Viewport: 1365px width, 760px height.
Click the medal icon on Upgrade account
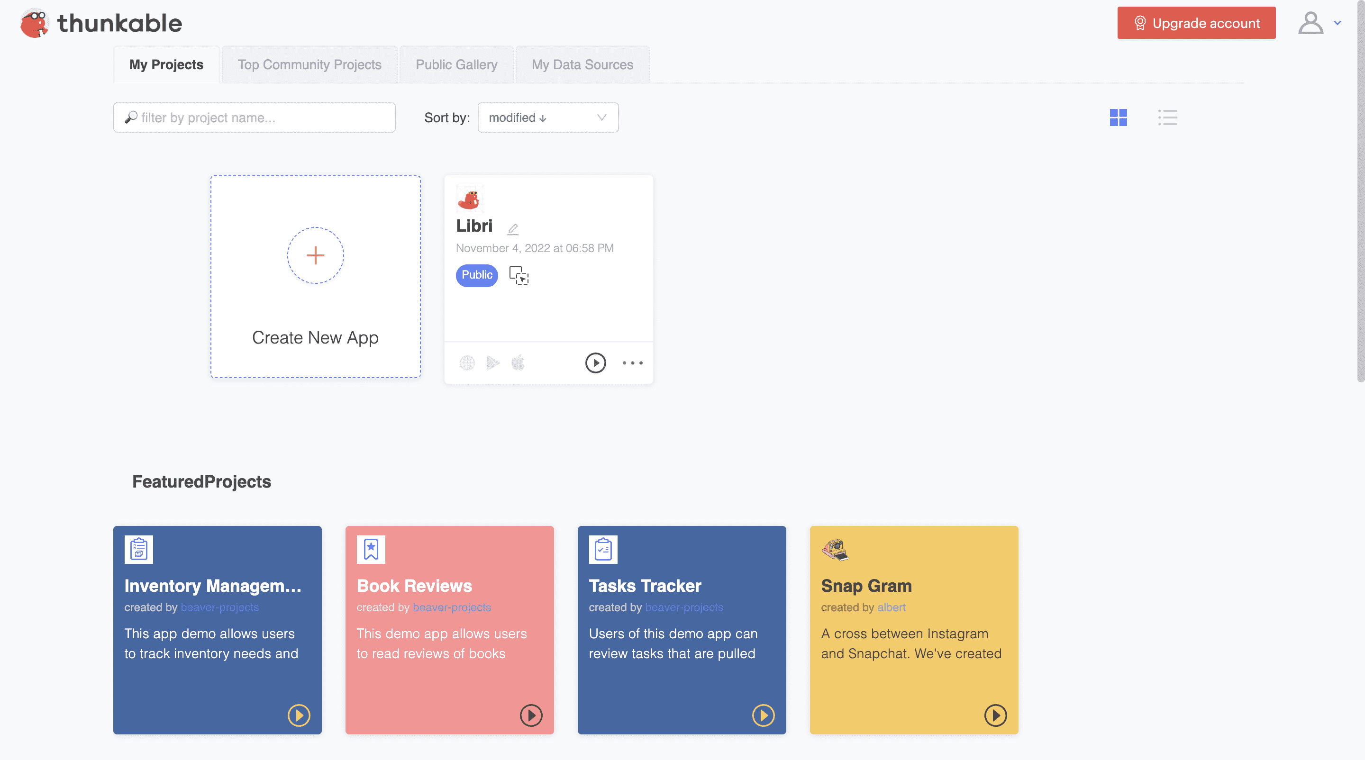click(1140, 23)
